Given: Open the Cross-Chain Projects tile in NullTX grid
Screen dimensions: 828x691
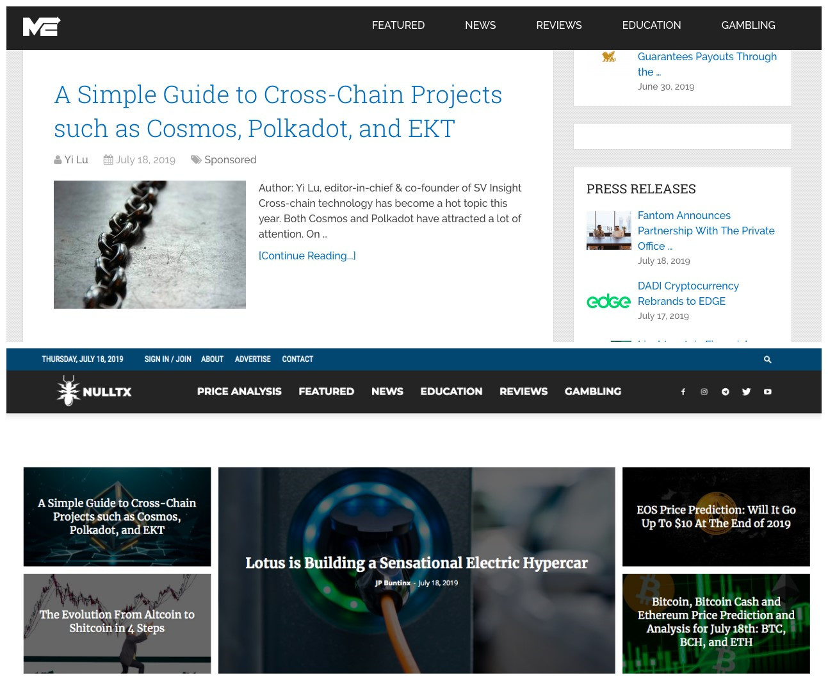Looking at the screenshot, I should tap(117, 517).
